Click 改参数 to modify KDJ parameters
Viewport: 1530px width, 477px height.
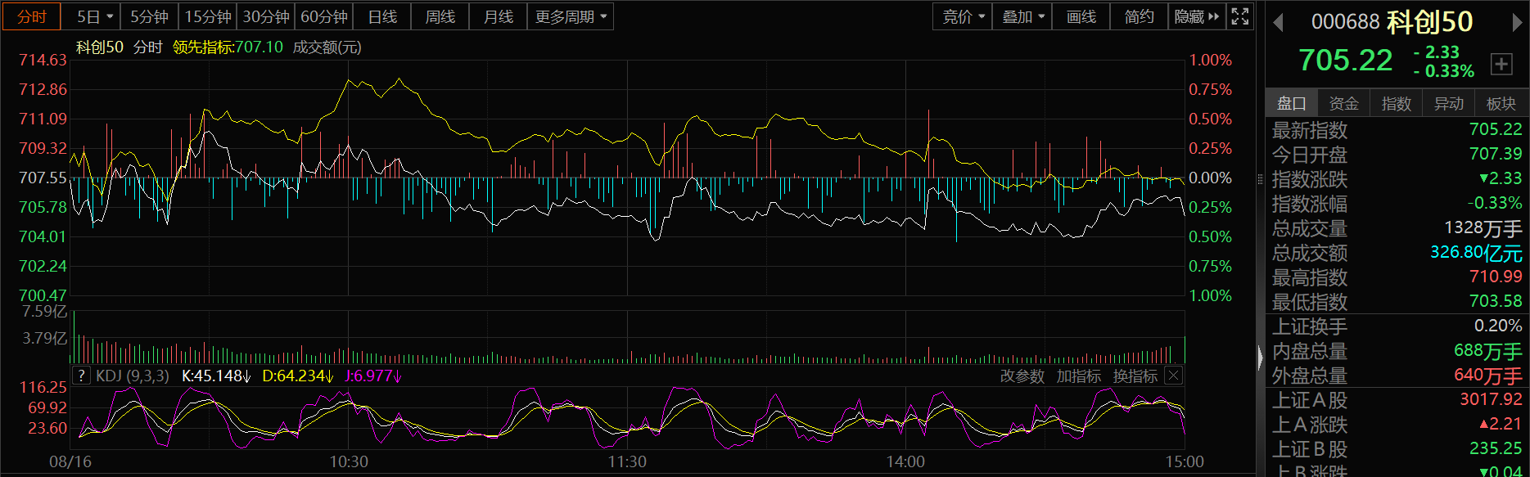(1022, 376)
